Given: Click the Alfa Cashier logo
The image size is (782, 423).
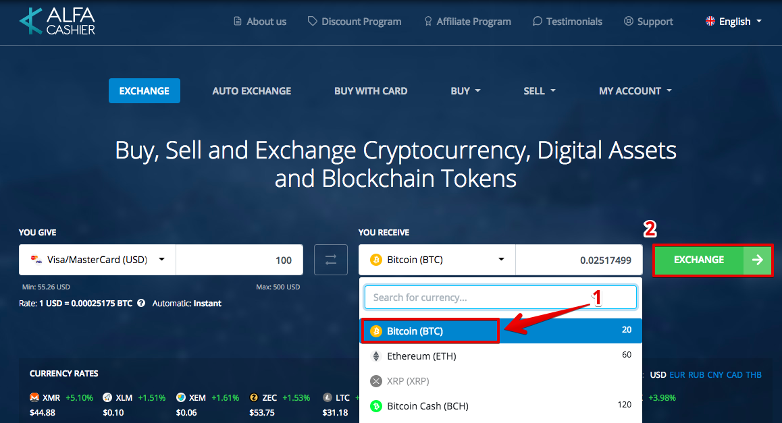Looking at the screenshot, I should 57,22.
